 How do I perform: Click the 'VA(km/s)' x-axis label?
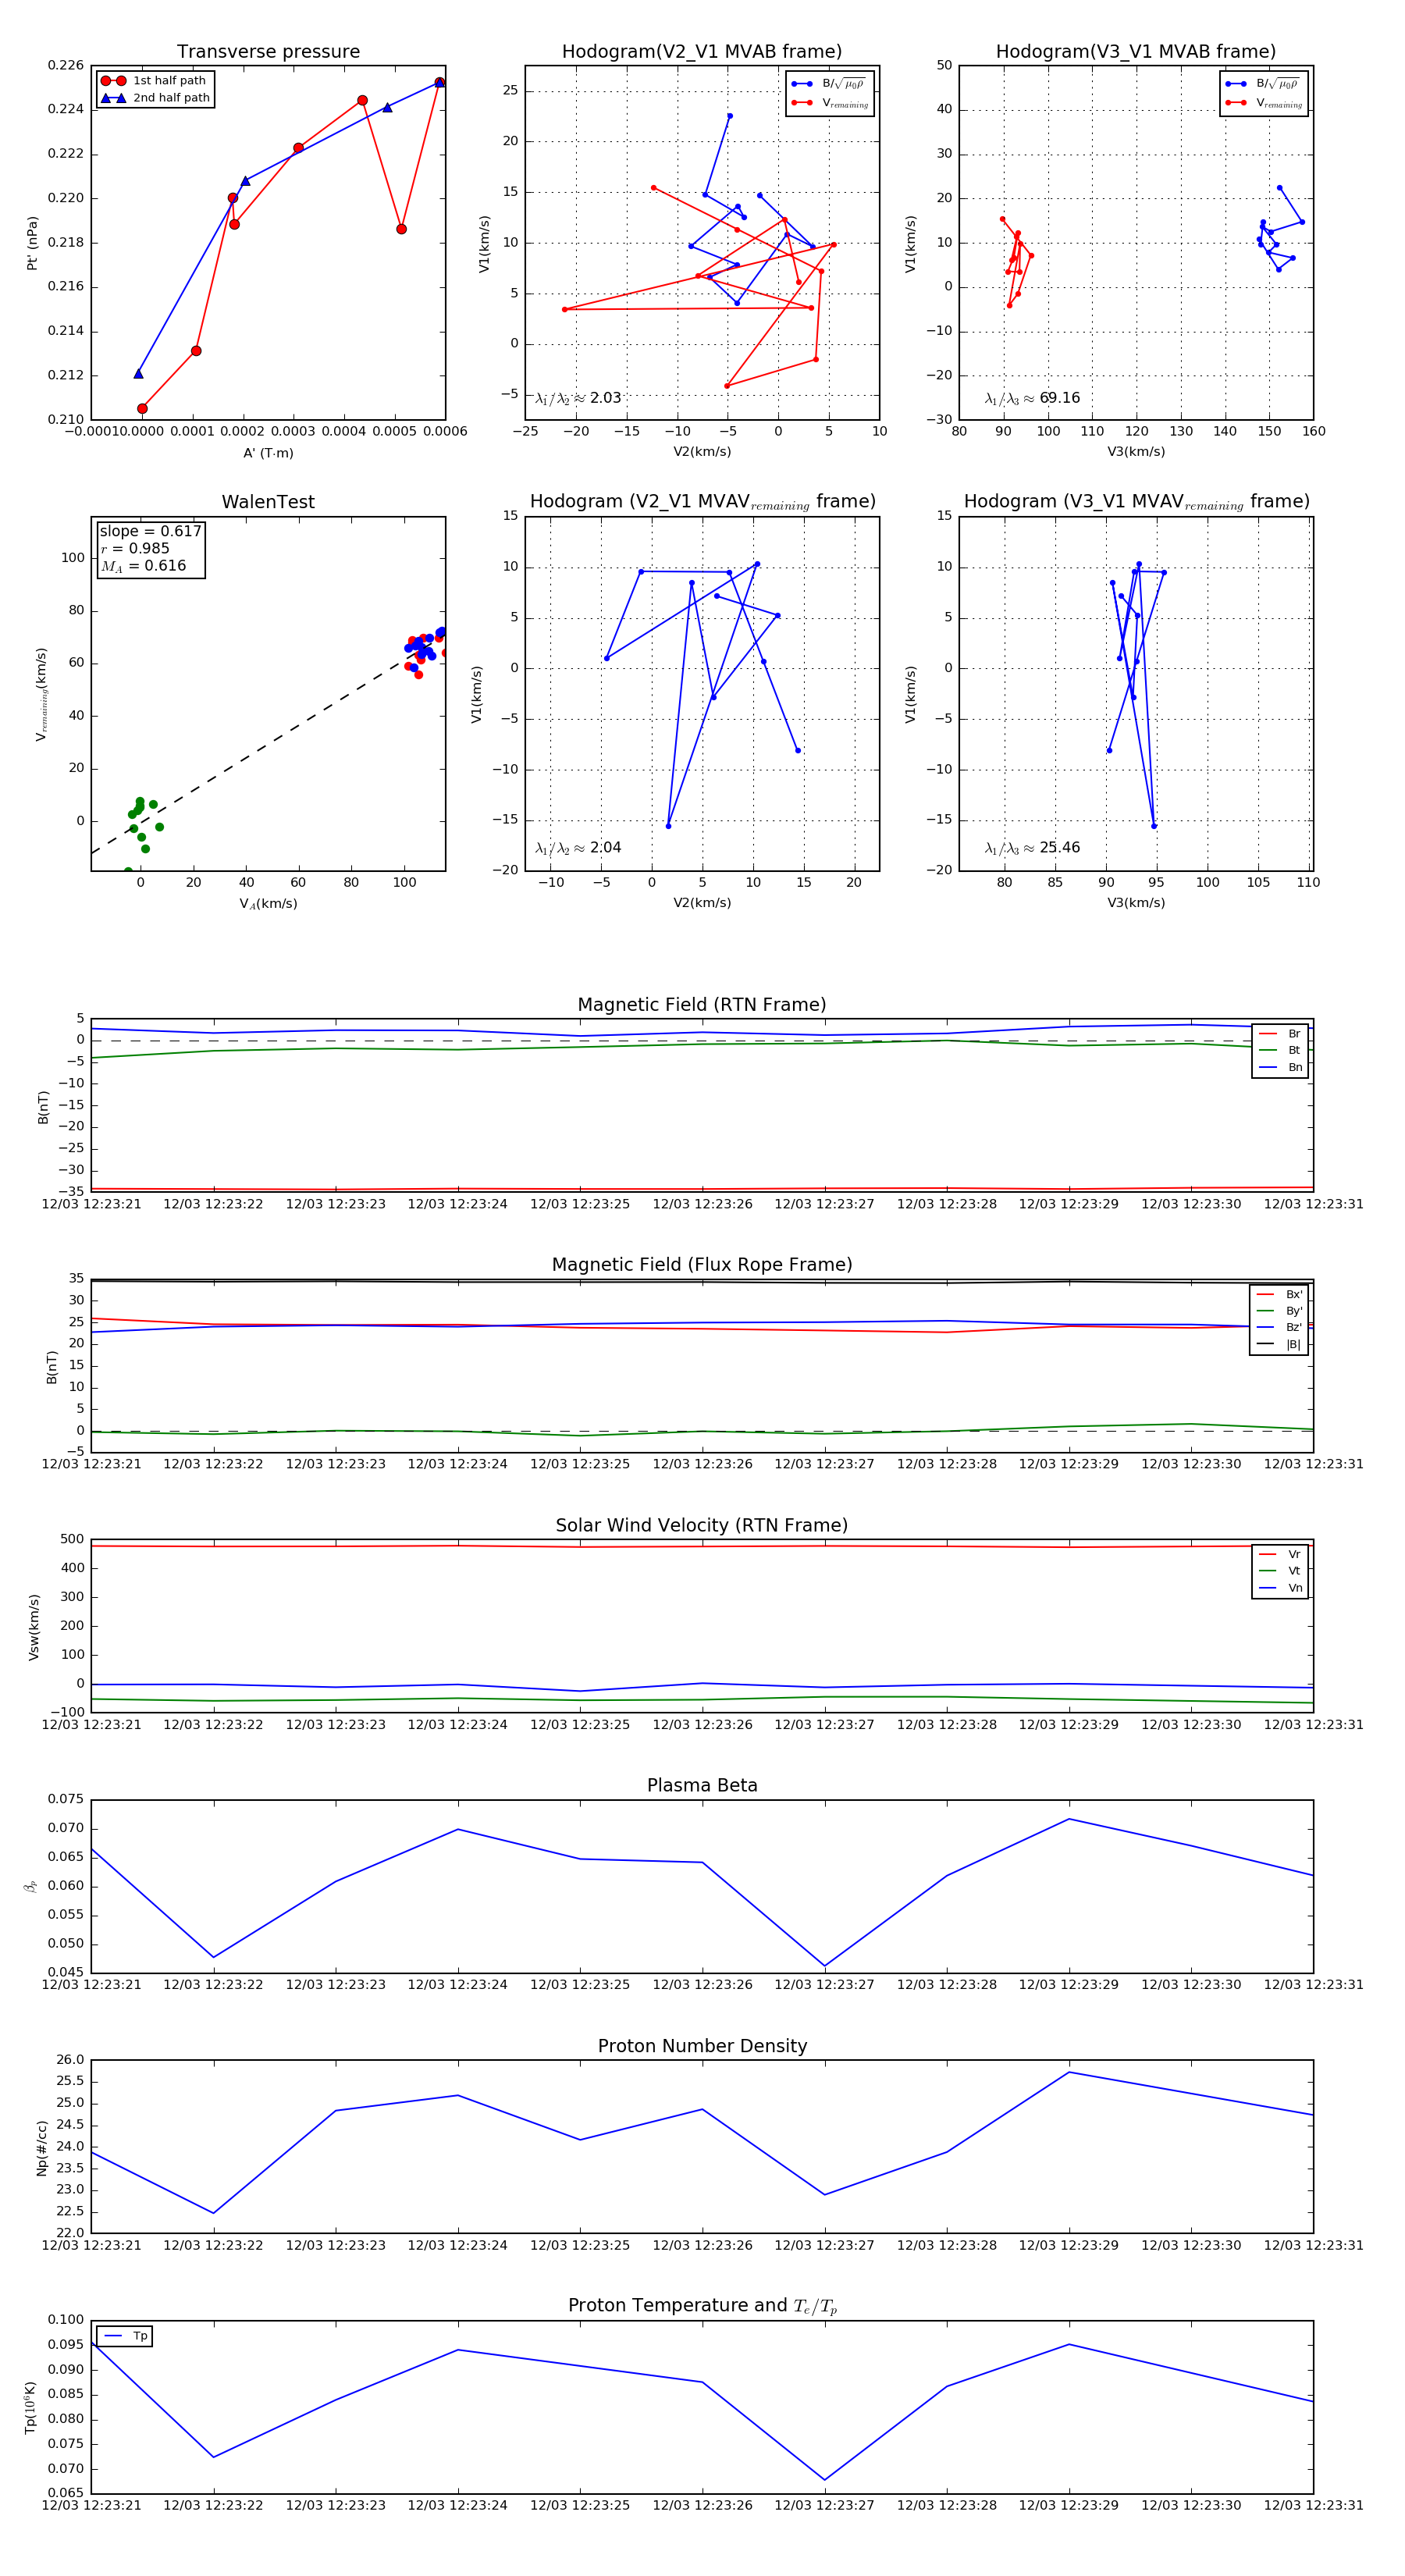(268, 904)
